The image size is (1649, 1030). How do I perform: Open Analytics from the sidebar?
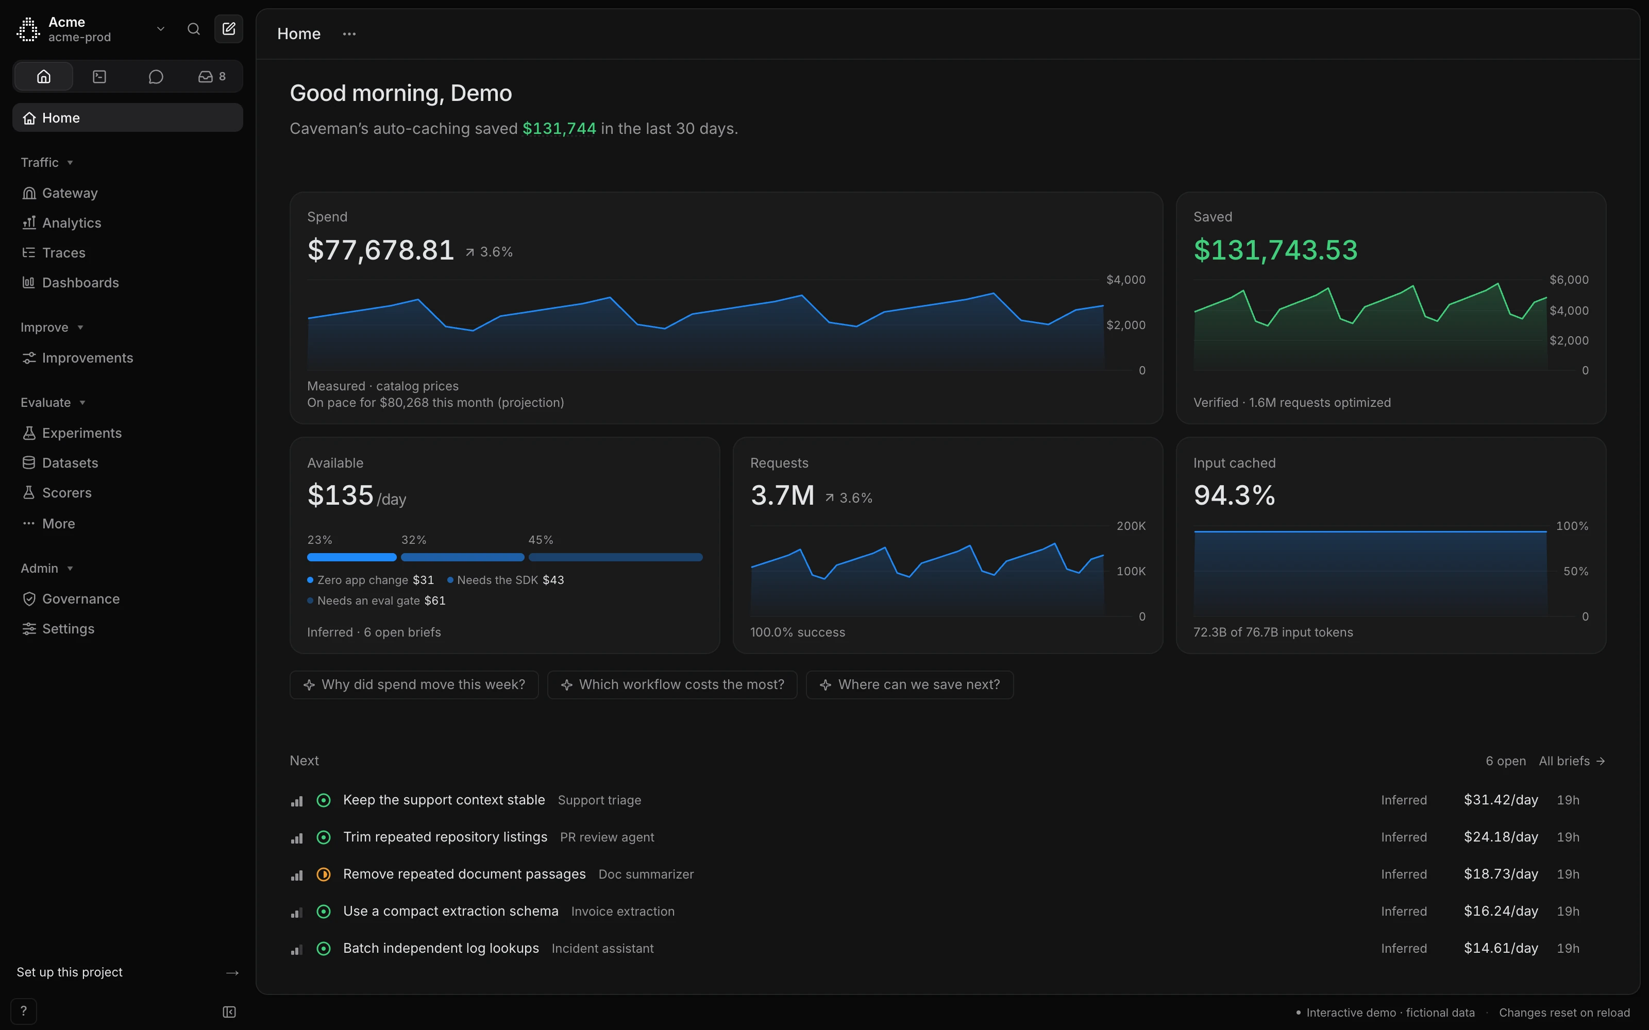127,223
